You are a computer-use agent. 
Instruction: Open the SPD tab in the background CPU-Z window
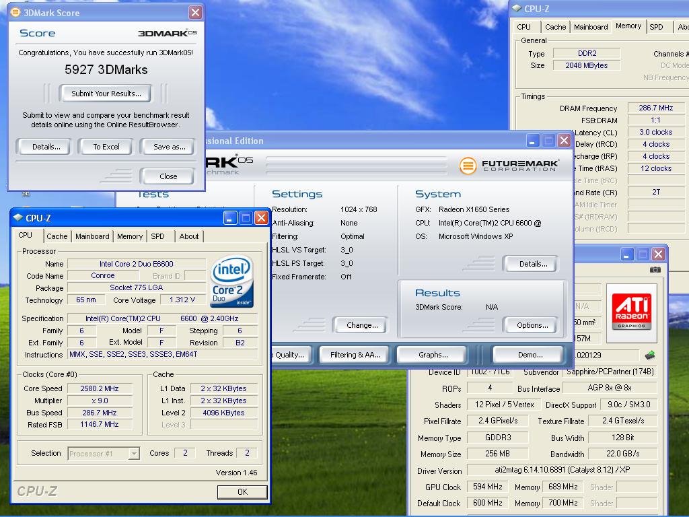tap(657, 27)
